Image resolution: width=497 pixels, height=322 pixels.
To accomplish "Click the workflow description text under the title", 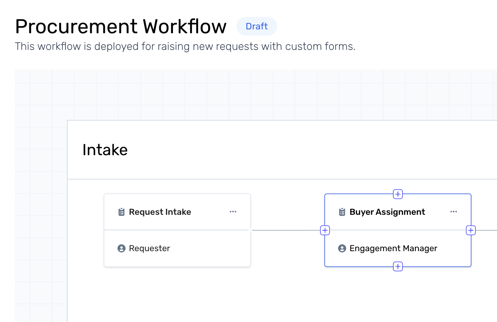I will pyautogui.click(x=185, y=46).
